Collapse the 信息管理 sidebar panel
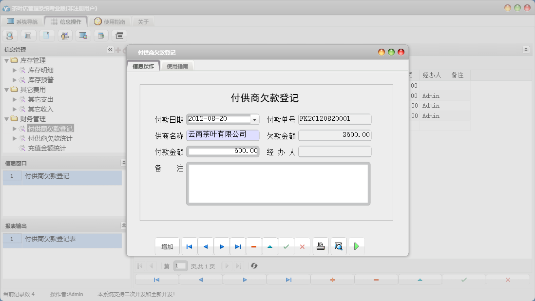 click(110, 49)
